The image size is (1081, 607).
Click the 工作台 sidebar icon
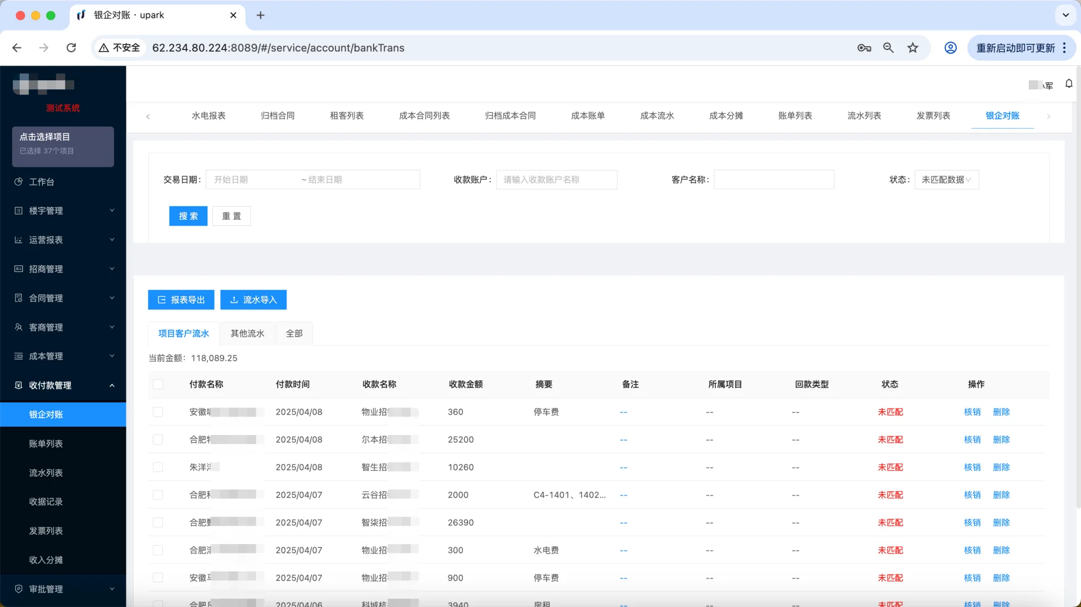19,182
